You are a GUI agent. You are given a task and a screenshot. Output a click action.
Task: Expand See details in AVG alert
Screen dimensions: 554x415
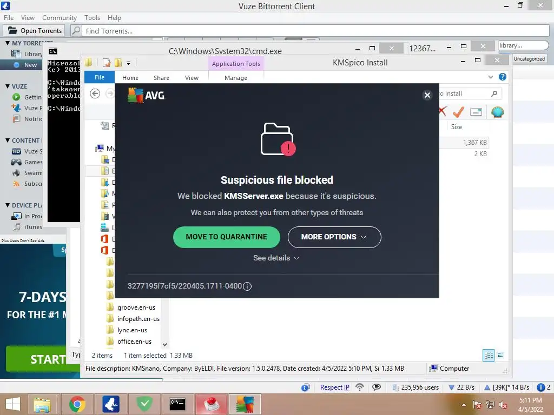point(276,258)
